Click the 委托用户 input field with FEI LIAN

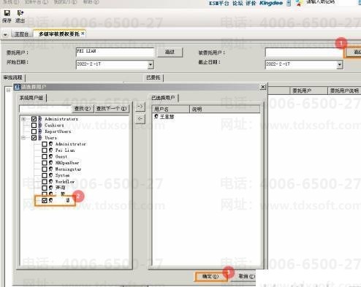pyautogui.click(x=115, y=53)
